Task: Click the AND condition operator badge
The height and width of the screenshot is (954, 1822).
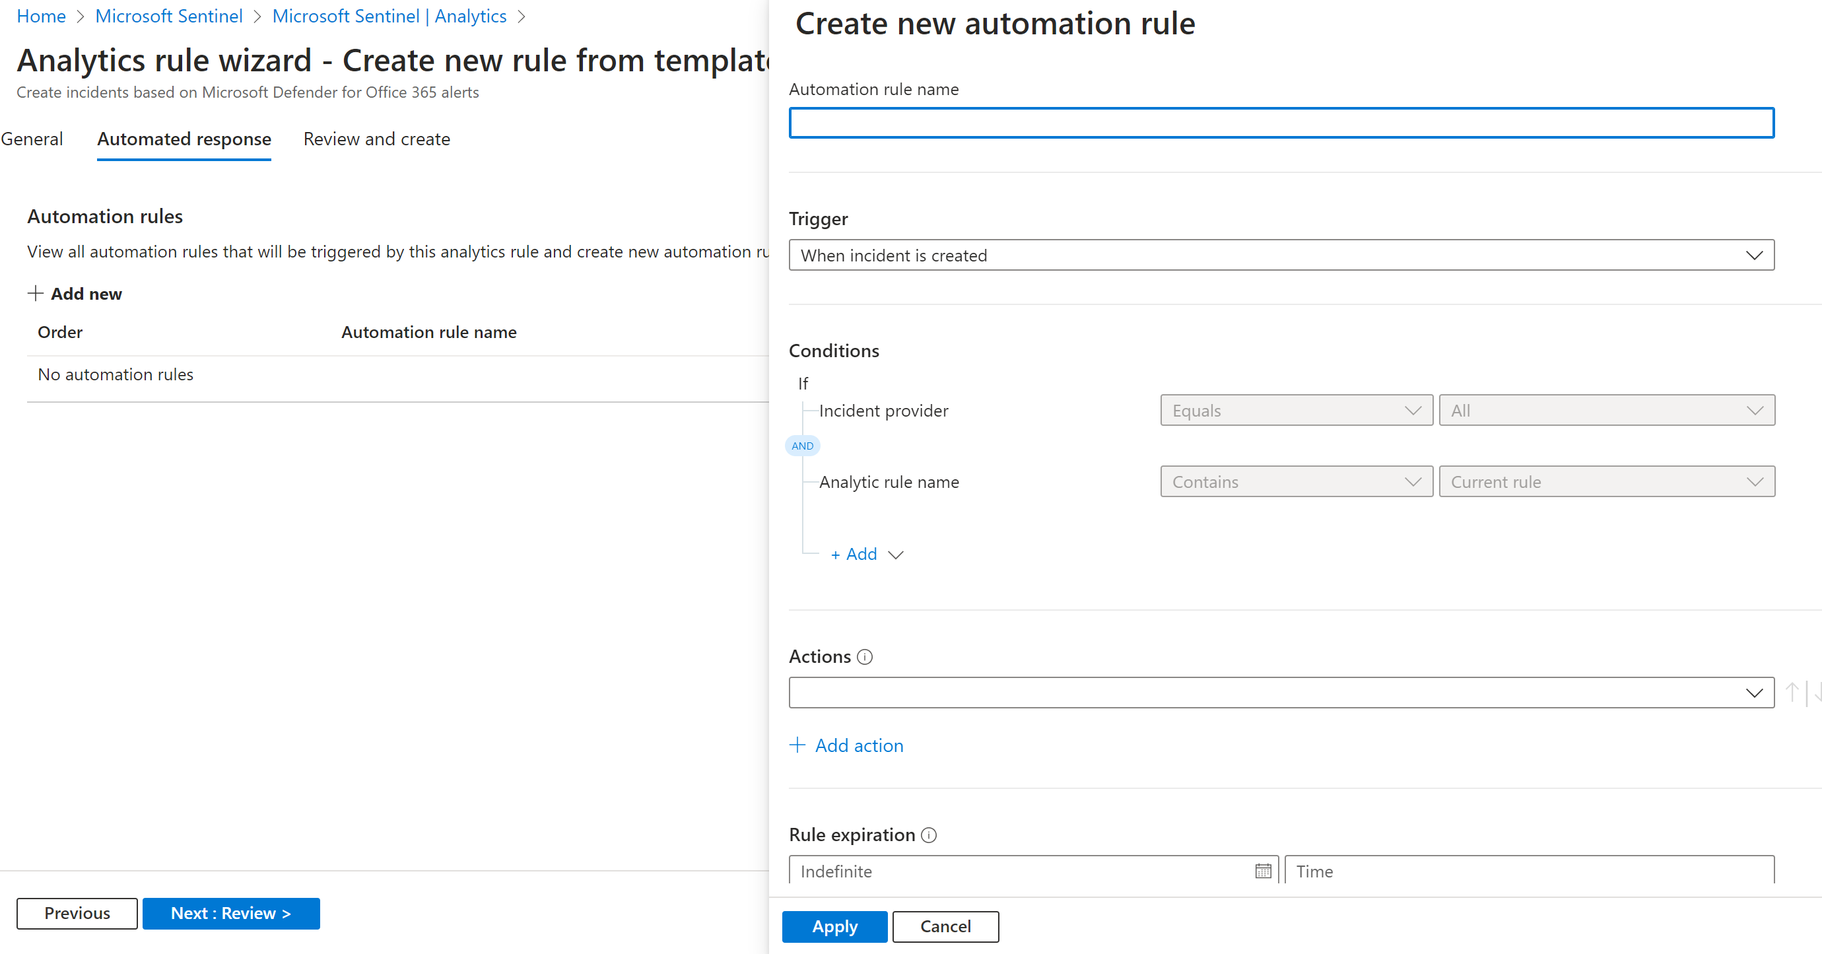Action: tap(802, 446)
